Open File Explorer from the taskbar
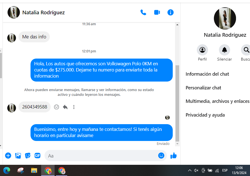 pos(34,170)
